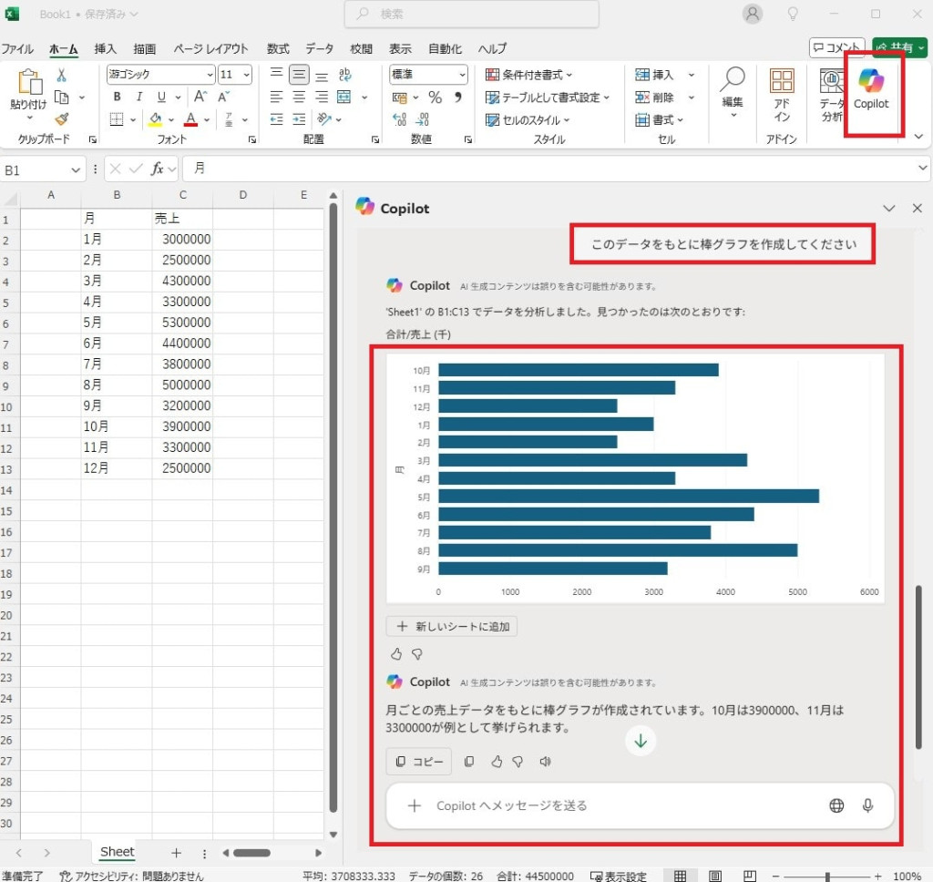The height and width of the screenshot is (882, 933).
Task: Open the アドイン add-ins button
Action: [x=782, y=96]
